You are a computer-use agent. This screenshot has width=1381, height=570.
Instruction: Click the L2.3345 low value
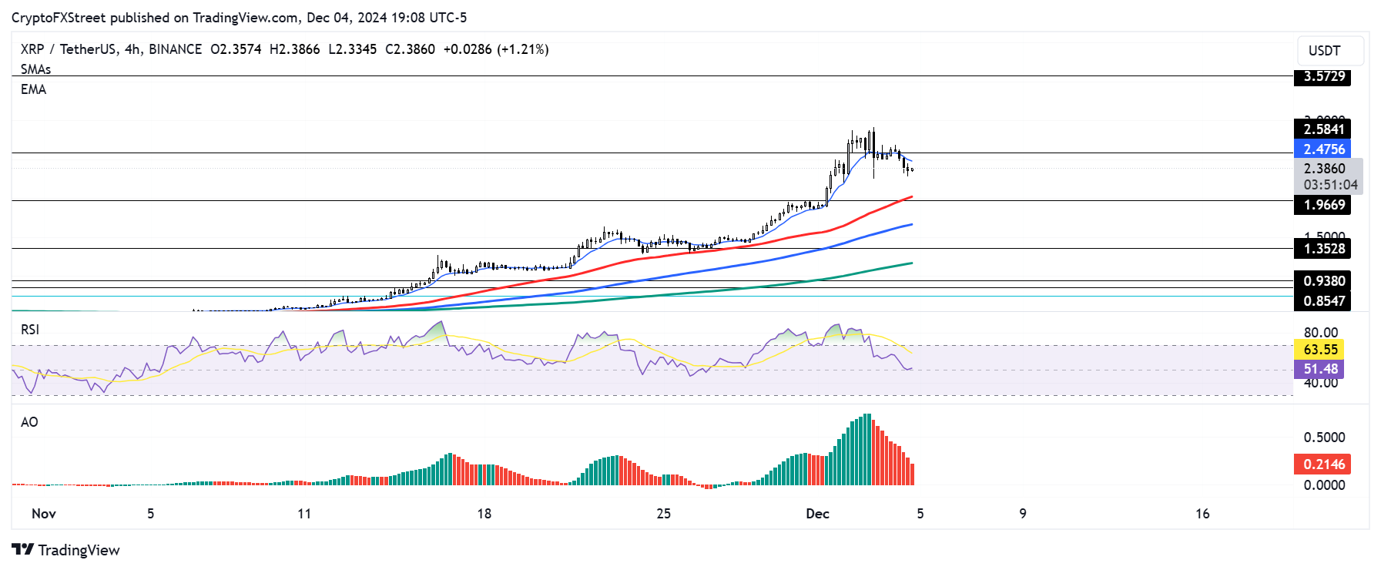[x=352, y=49]
